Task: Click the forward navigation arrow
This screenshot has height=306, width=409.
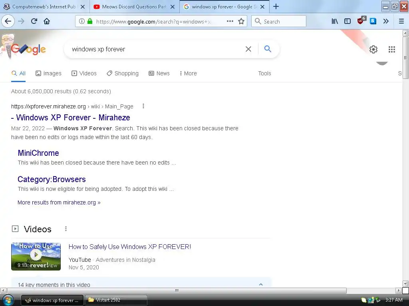Action: click(x=21, y=21)
